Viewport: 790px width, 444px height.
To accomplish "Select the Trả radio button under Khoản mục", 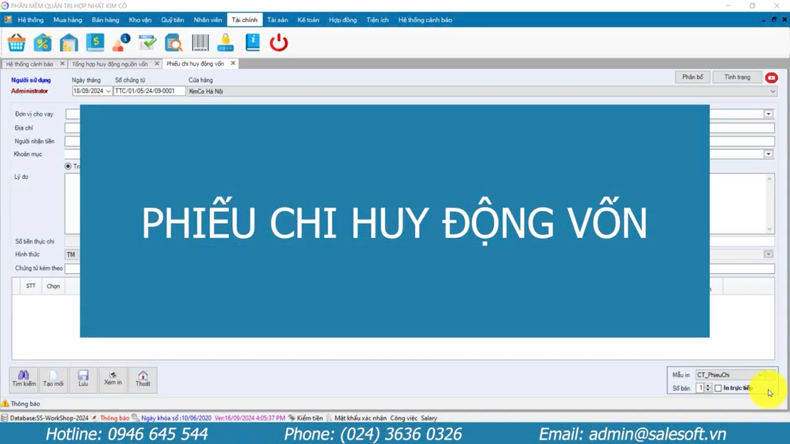I will click(67, 166).
